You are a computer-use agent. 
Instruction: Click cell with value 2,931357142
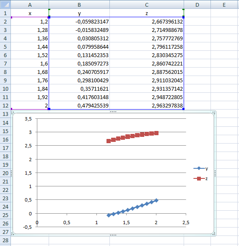147,89
